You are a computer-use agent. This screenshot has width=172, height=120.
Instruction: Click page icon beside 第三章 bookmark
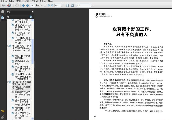[10, 46]
